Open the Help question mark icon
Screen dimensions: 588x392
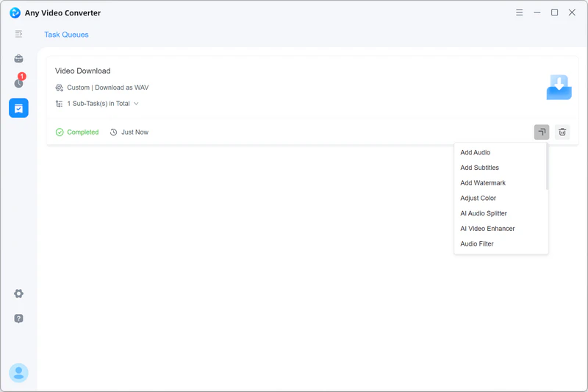tap(18, 318)
